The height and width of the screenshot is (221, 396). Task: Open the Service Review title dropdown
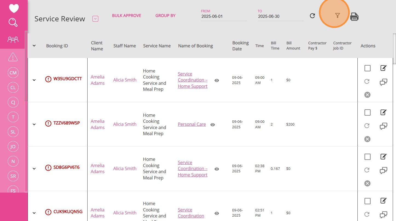pyautogui.click(x=95, y=19)
